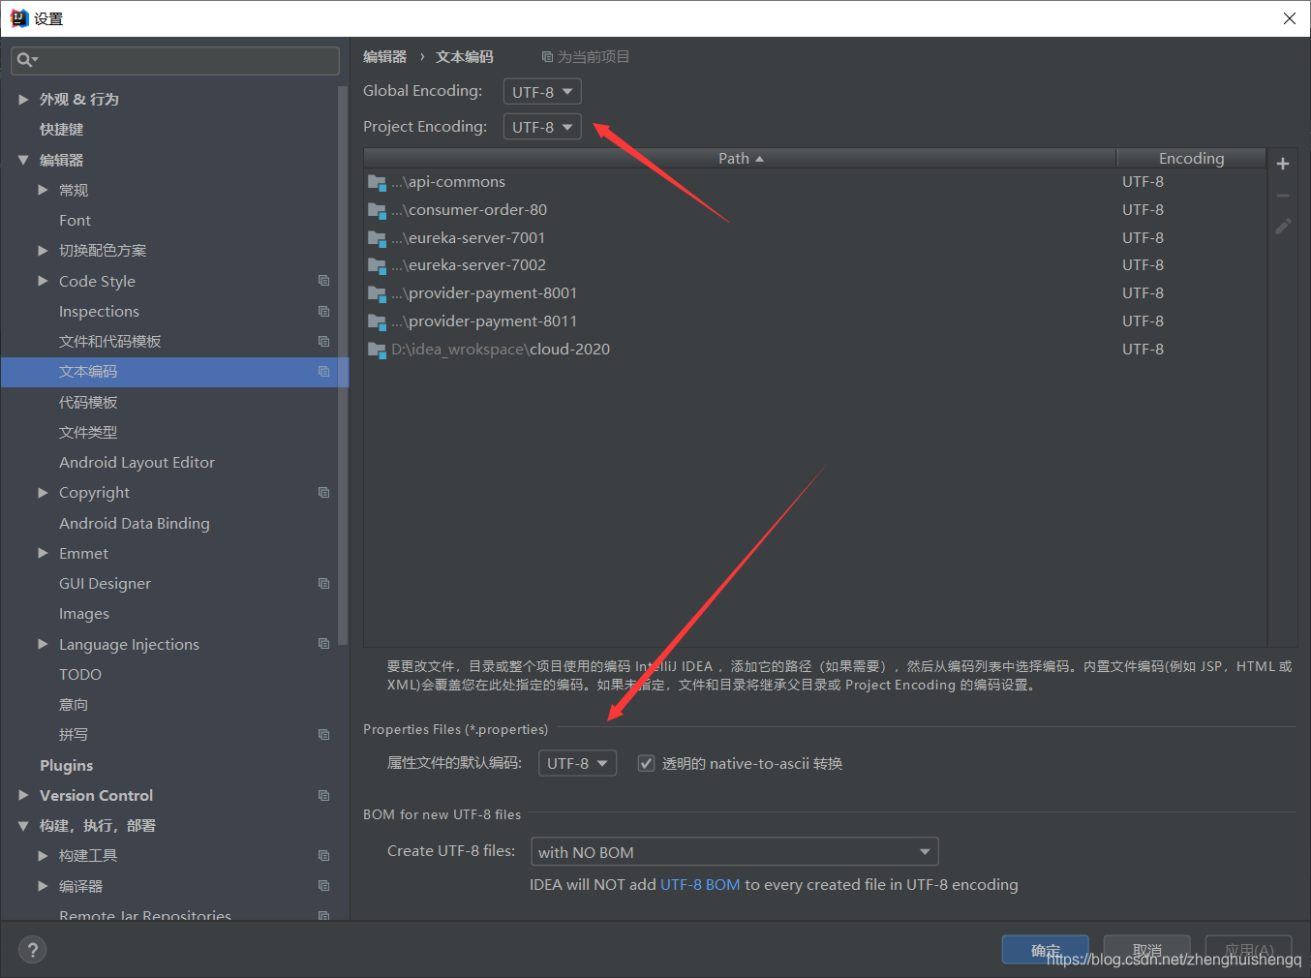Select 快捷键 in the settings tree

click(61, 130)
